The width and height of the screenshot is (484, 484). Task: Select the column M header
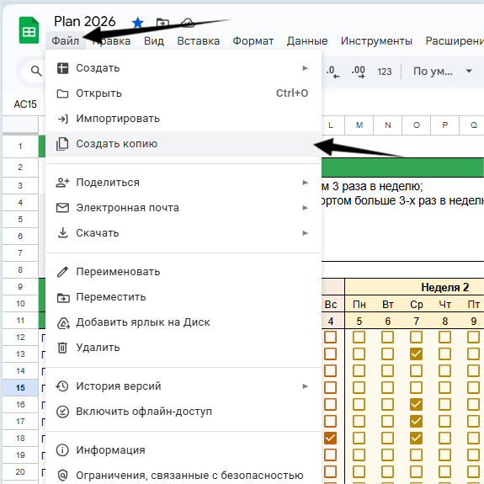(x=359, y=125)
